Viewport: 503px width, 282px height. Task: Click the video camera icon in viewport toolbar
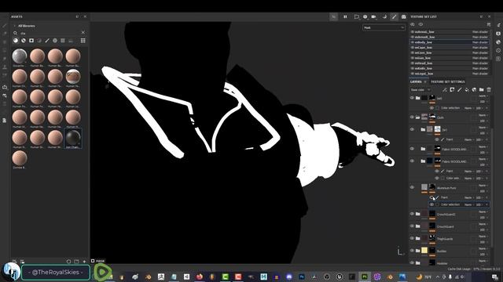(374, 16)
